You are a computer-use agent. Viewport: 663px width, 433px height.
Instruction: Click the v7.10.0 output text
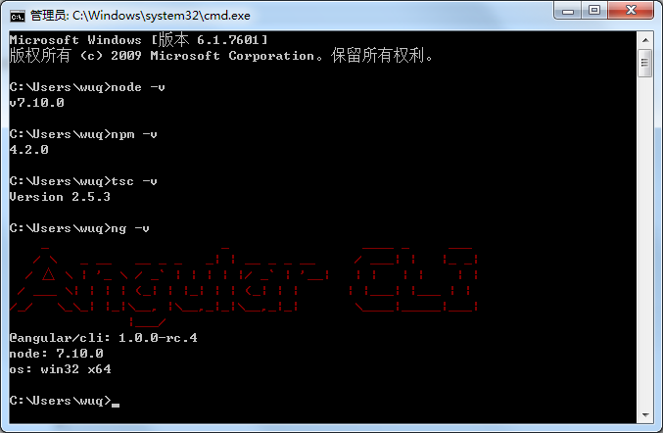click(x=37, y=103)
